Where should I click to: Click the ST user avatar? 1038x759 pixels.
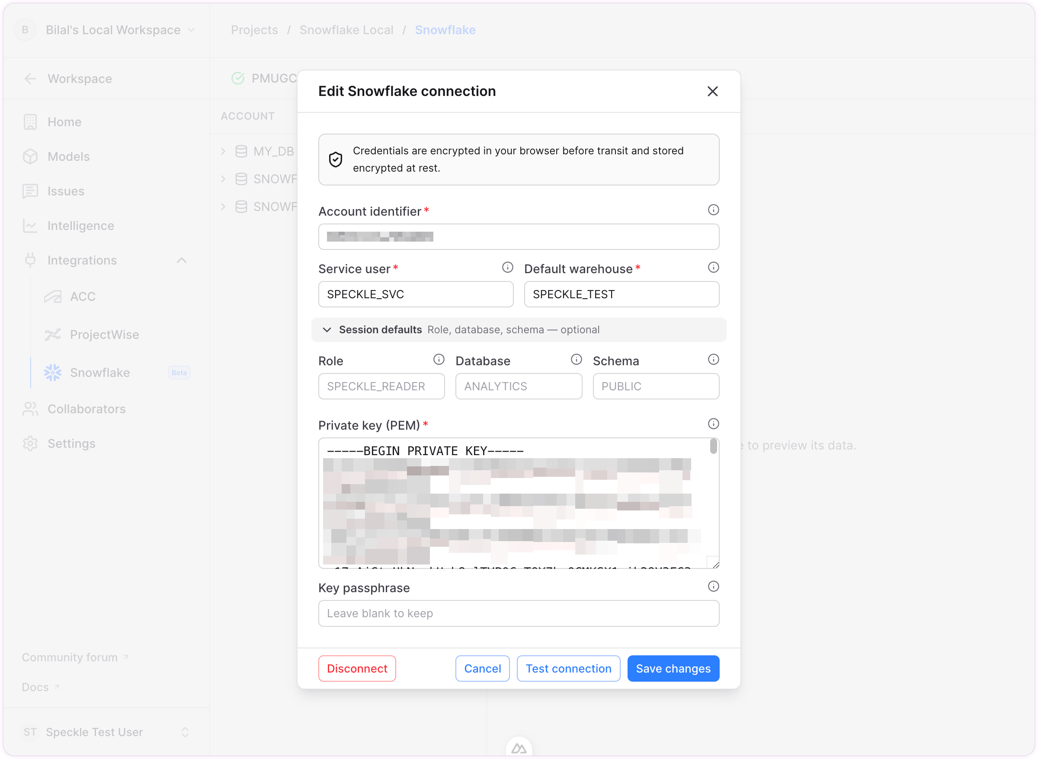pyautogui.click(x=30, y=732)
